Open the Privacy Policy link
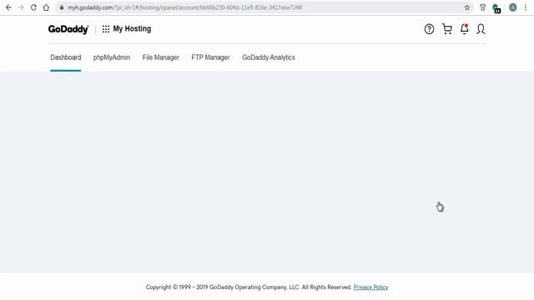Viewport: 534px width, 300px height. pos(370,287)
